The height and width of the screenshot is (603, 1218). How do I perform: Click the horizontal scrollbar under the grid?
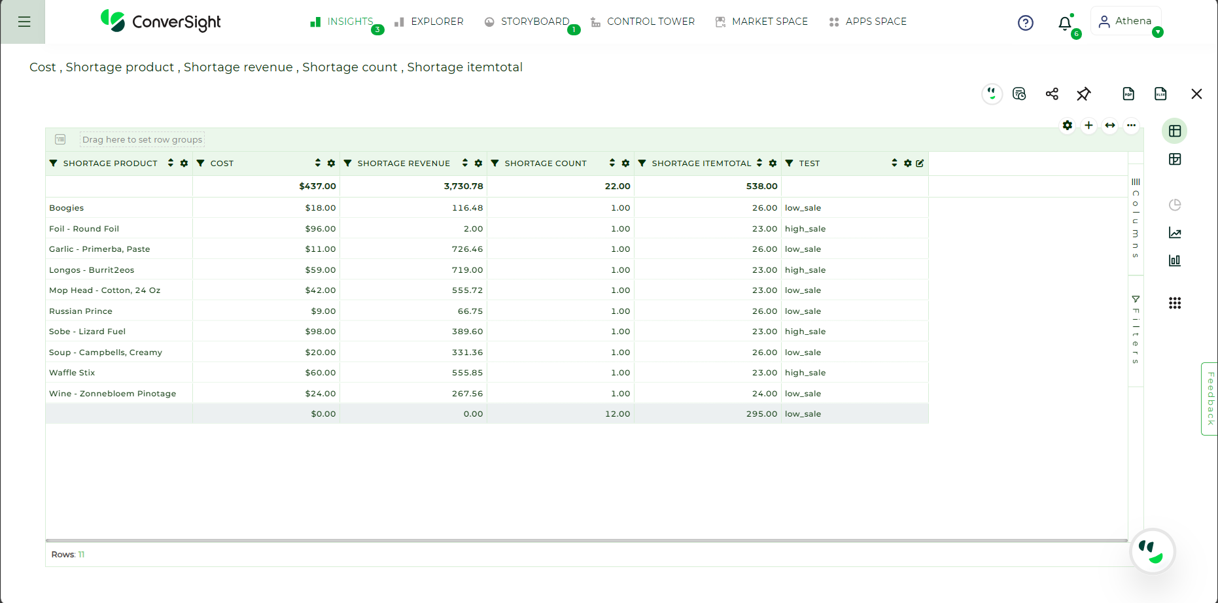coord(586,541)
